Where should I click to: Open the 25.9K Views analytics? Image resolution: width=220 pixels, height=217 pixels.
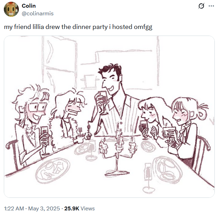click(x=79, y=208)
